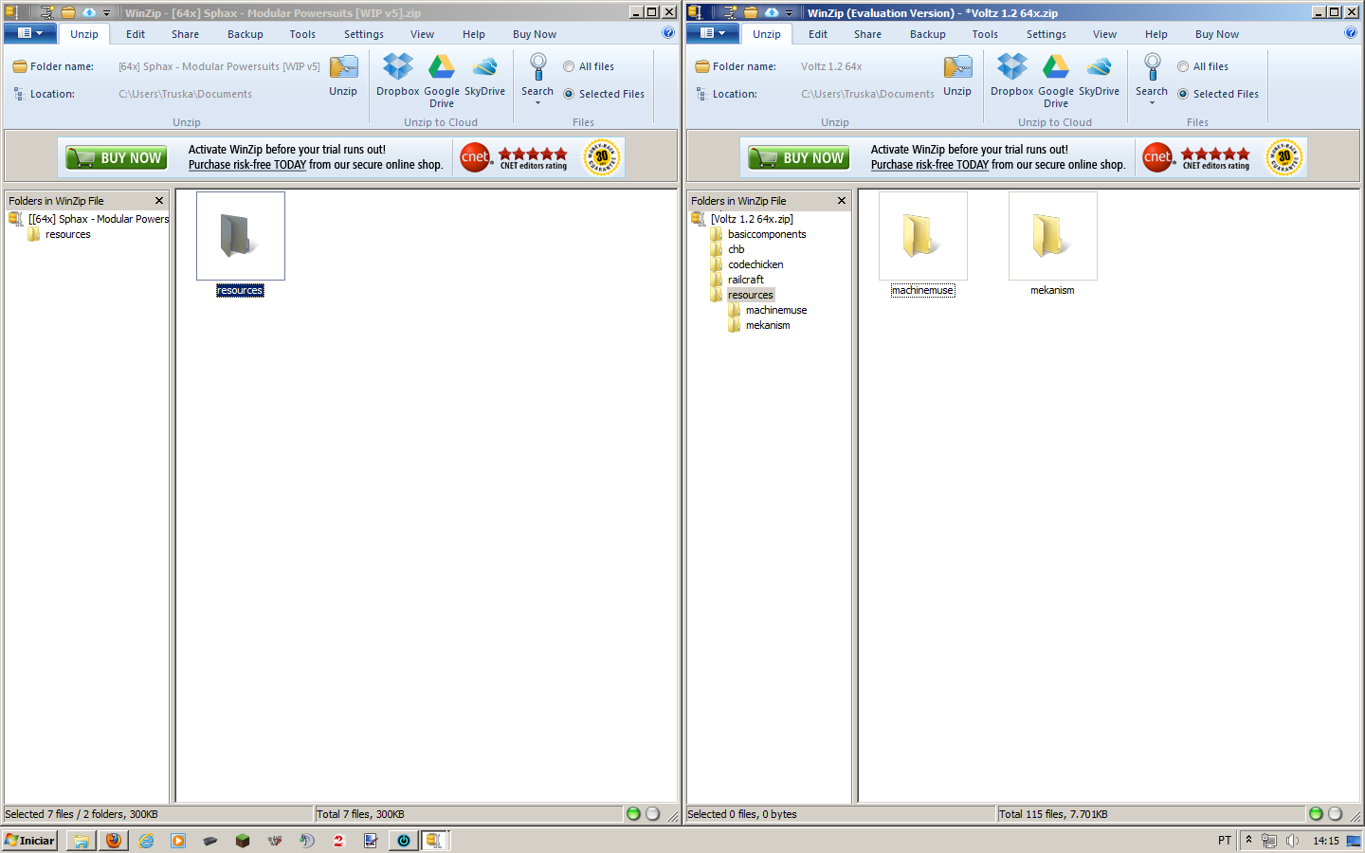Click open-folder quick access icon in Voltz titlebar

coord(751,12)
